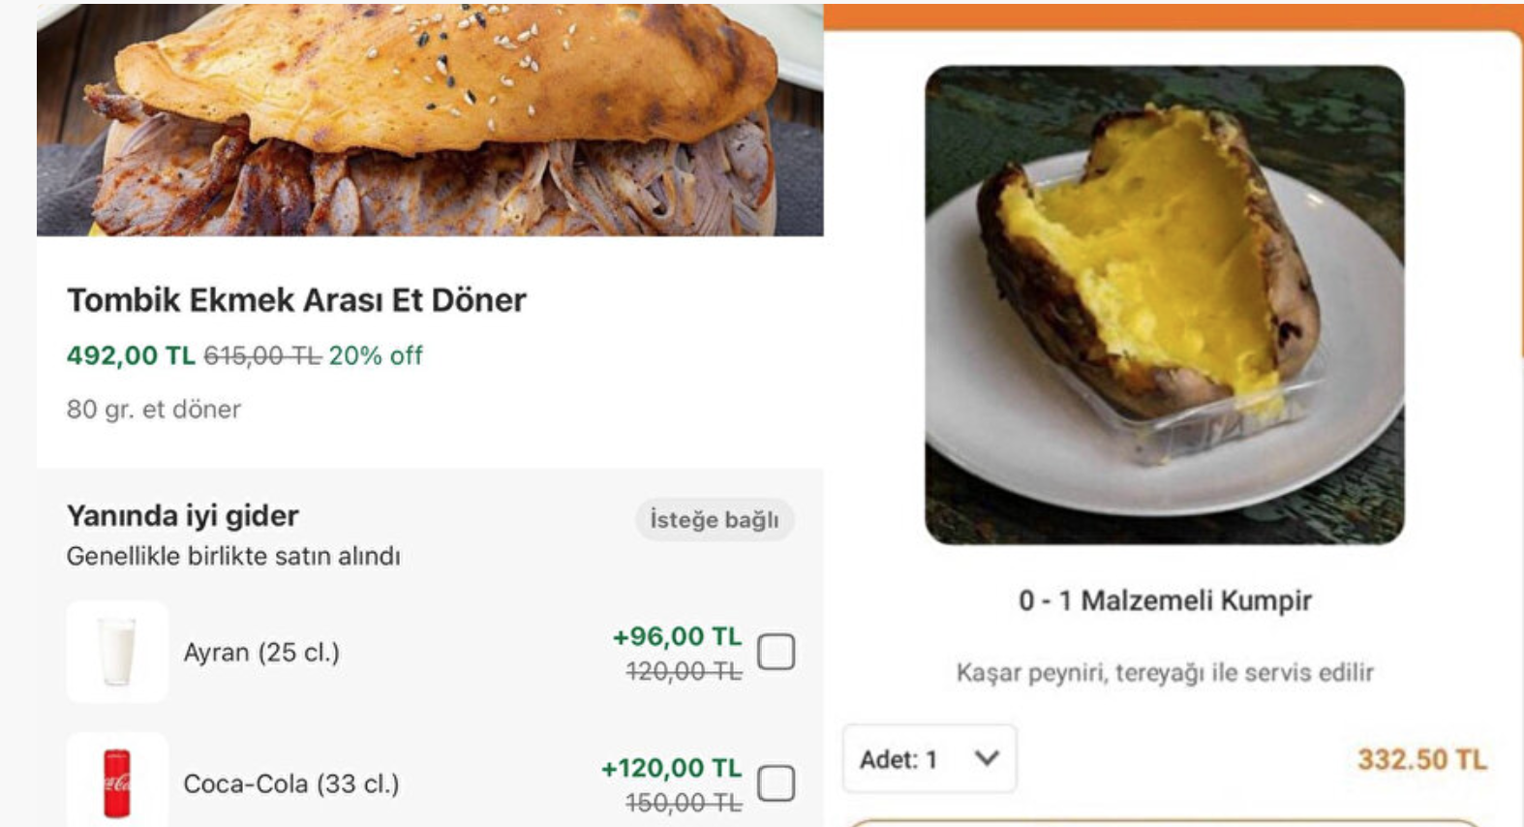Select the Ayran (25 cl.) item label

coord(261,653)
